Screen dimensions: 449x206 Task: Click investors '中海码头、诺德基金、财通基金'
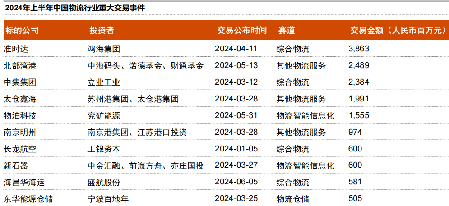tap(145, 65)
